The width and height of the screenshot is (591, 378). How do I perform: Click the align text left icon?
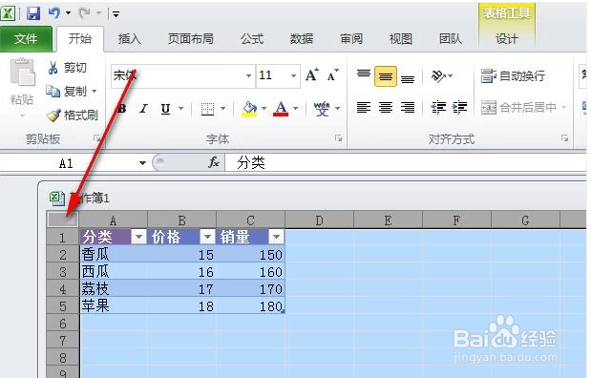[364, 108]
